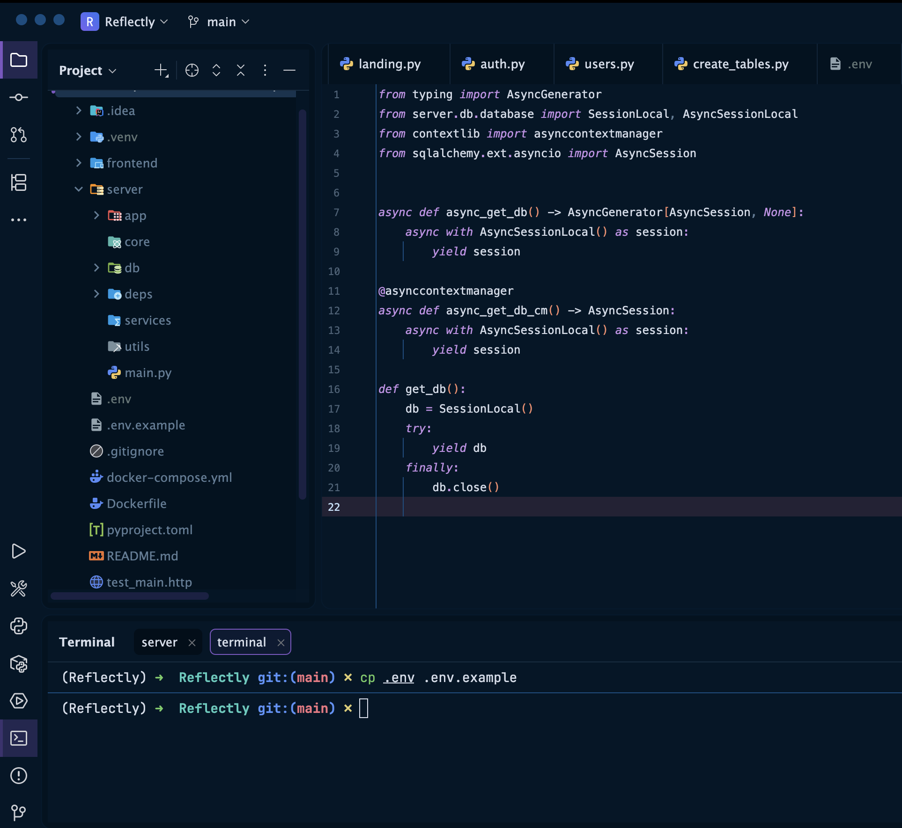Collapse the server folder
The image size is (902, 828).
click(79, 189)
